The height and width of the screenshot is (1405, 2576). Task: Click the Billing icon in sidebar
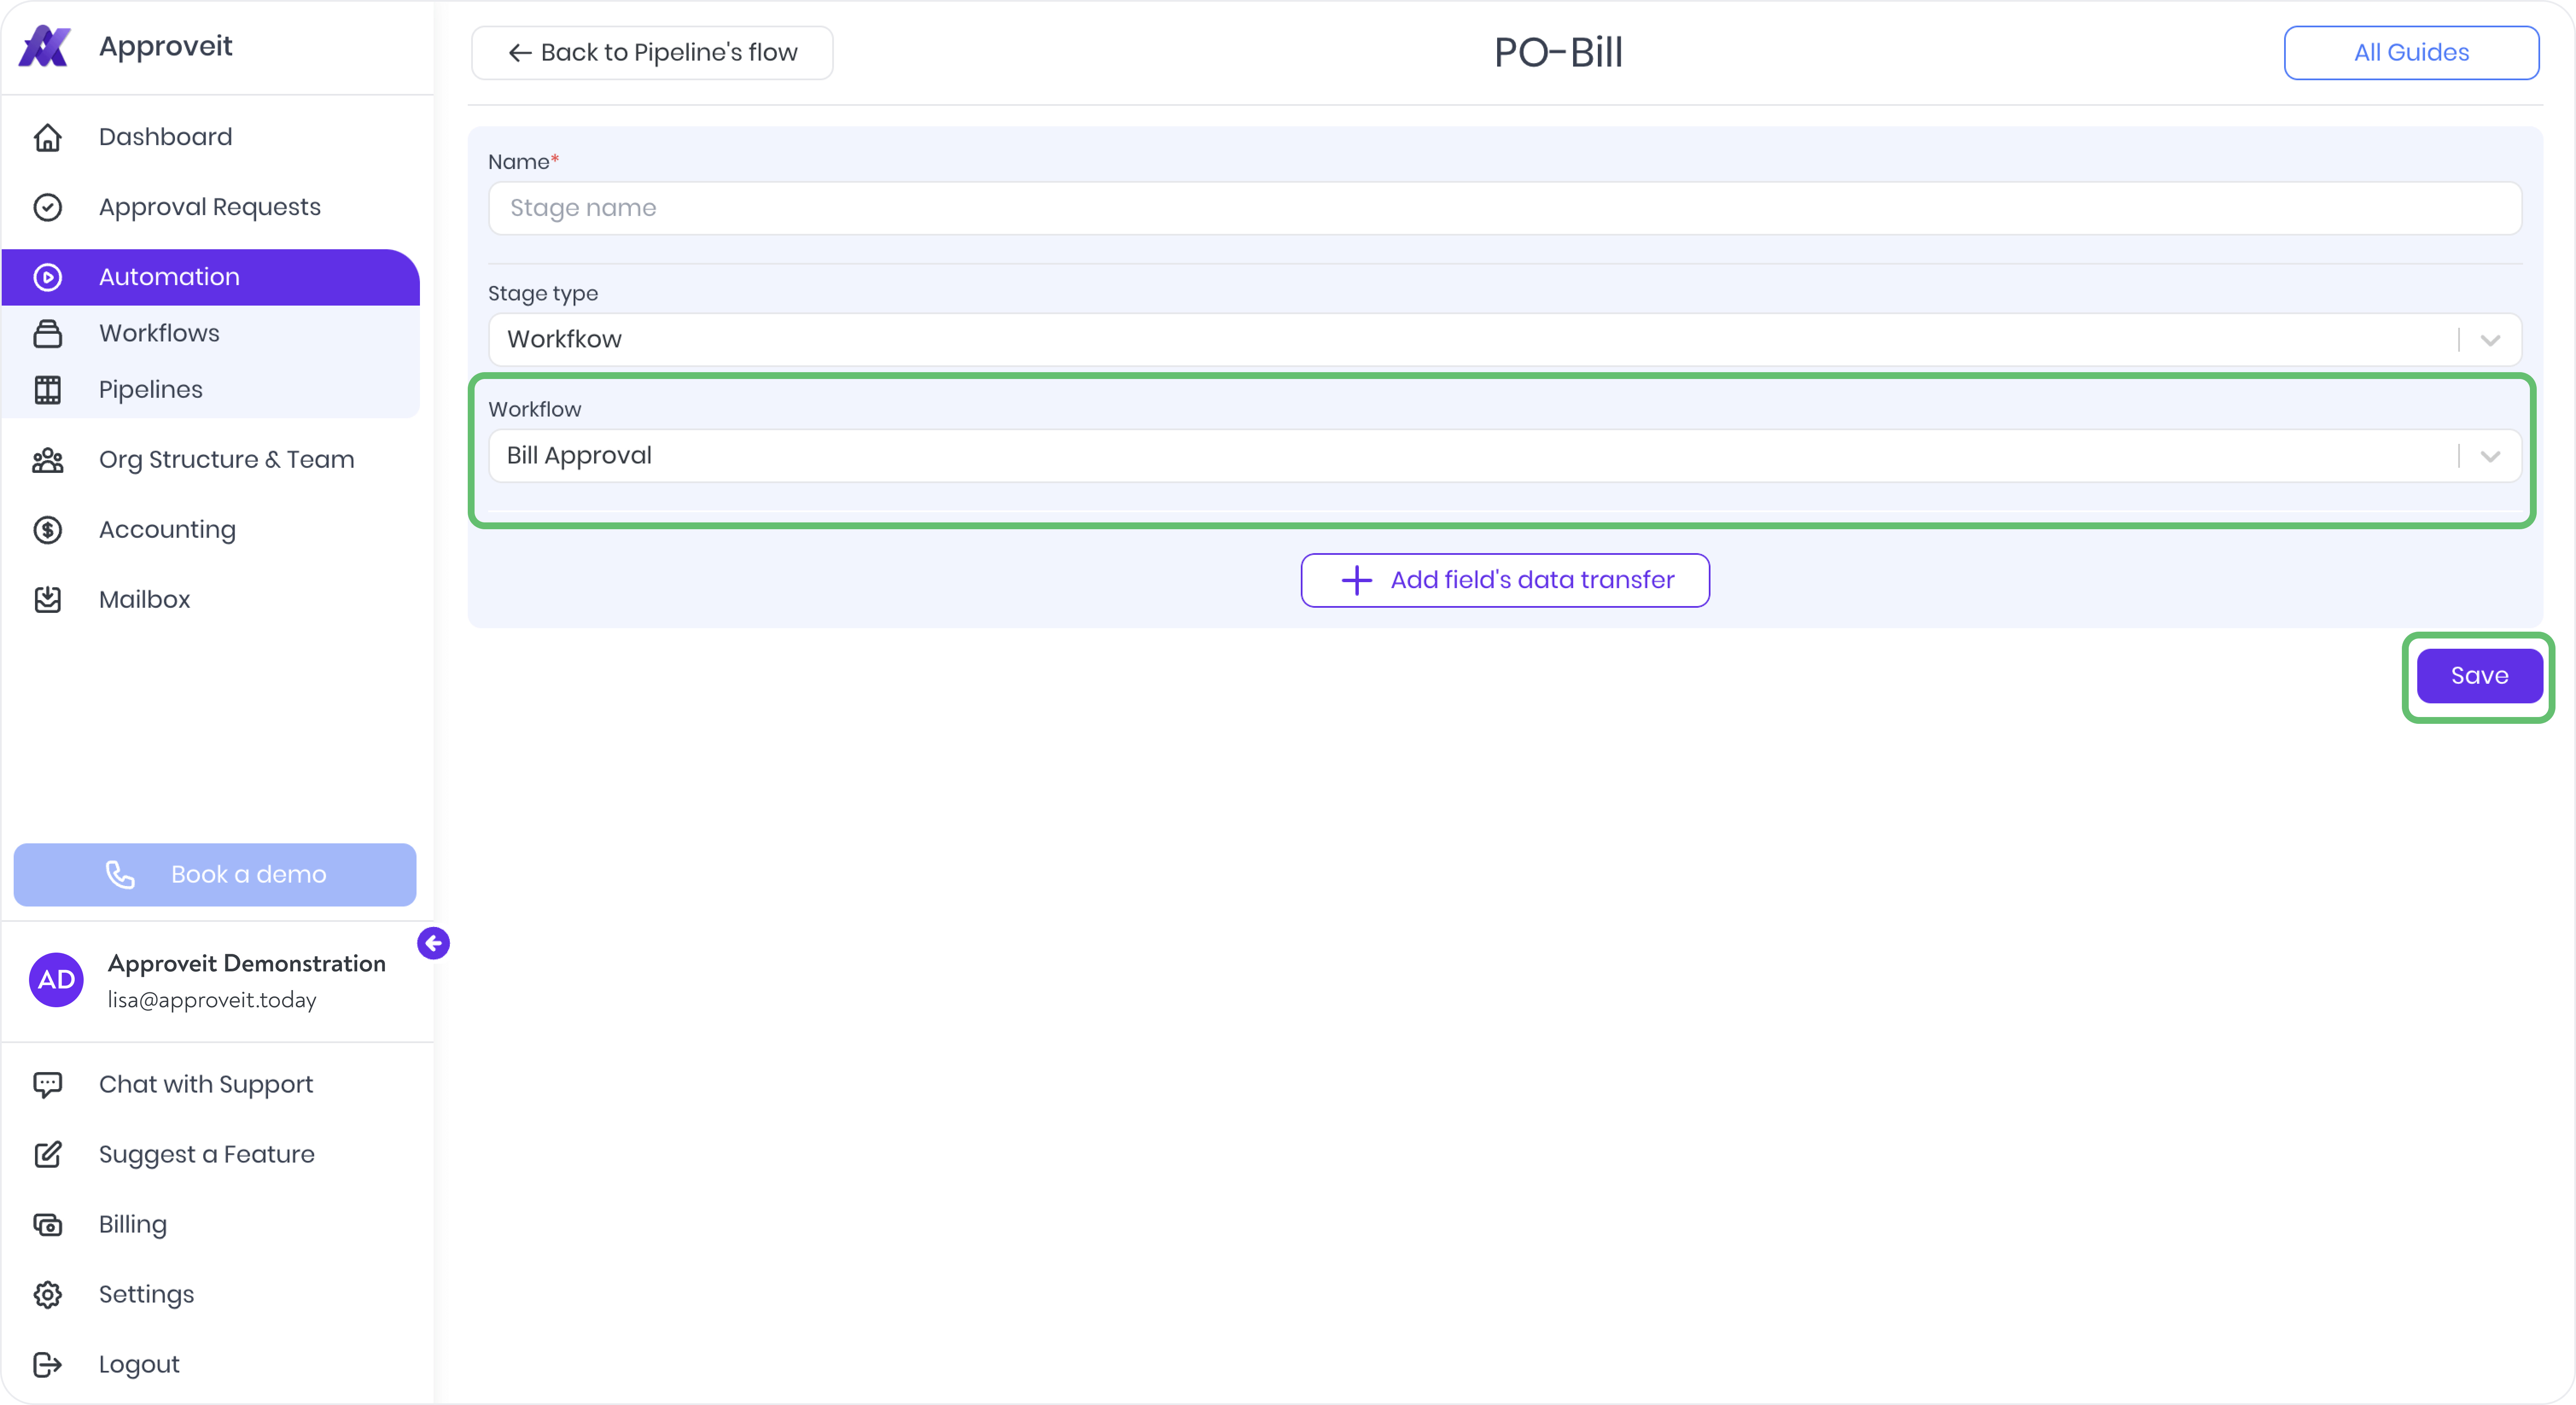47,1224
